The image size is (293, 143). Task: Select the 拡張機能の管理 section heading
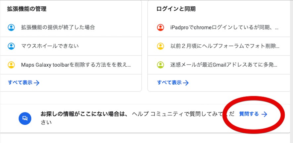tap(27, 9)
